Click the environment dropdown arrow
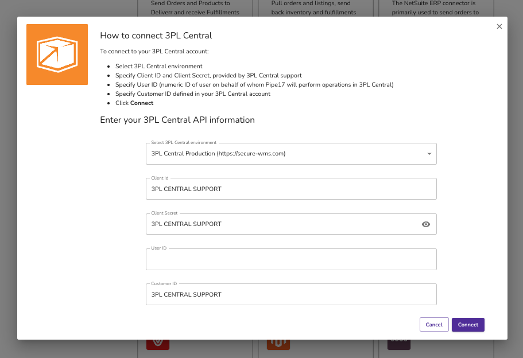Viewport: 523px width, 358px height. [429, 154]
